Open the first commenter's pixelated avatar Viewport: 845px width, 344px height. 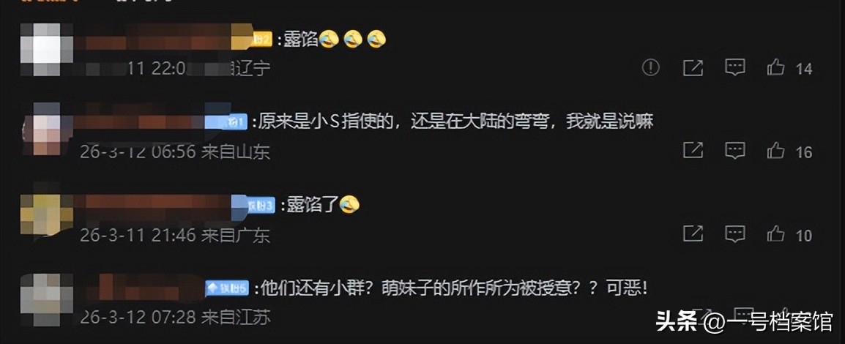[x=46, y=50]
